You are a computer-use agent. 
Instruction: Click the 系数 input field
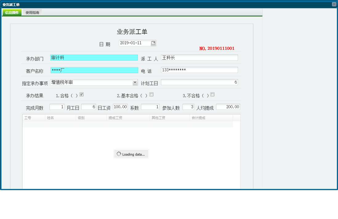(150, 106)
